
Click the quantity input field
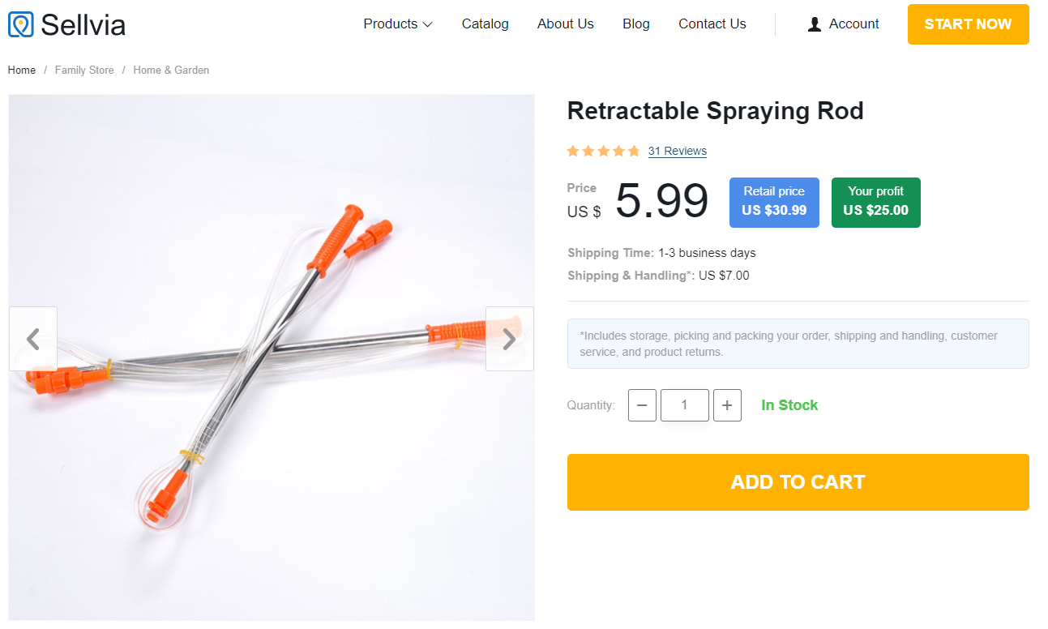click(x=684, y=405)
